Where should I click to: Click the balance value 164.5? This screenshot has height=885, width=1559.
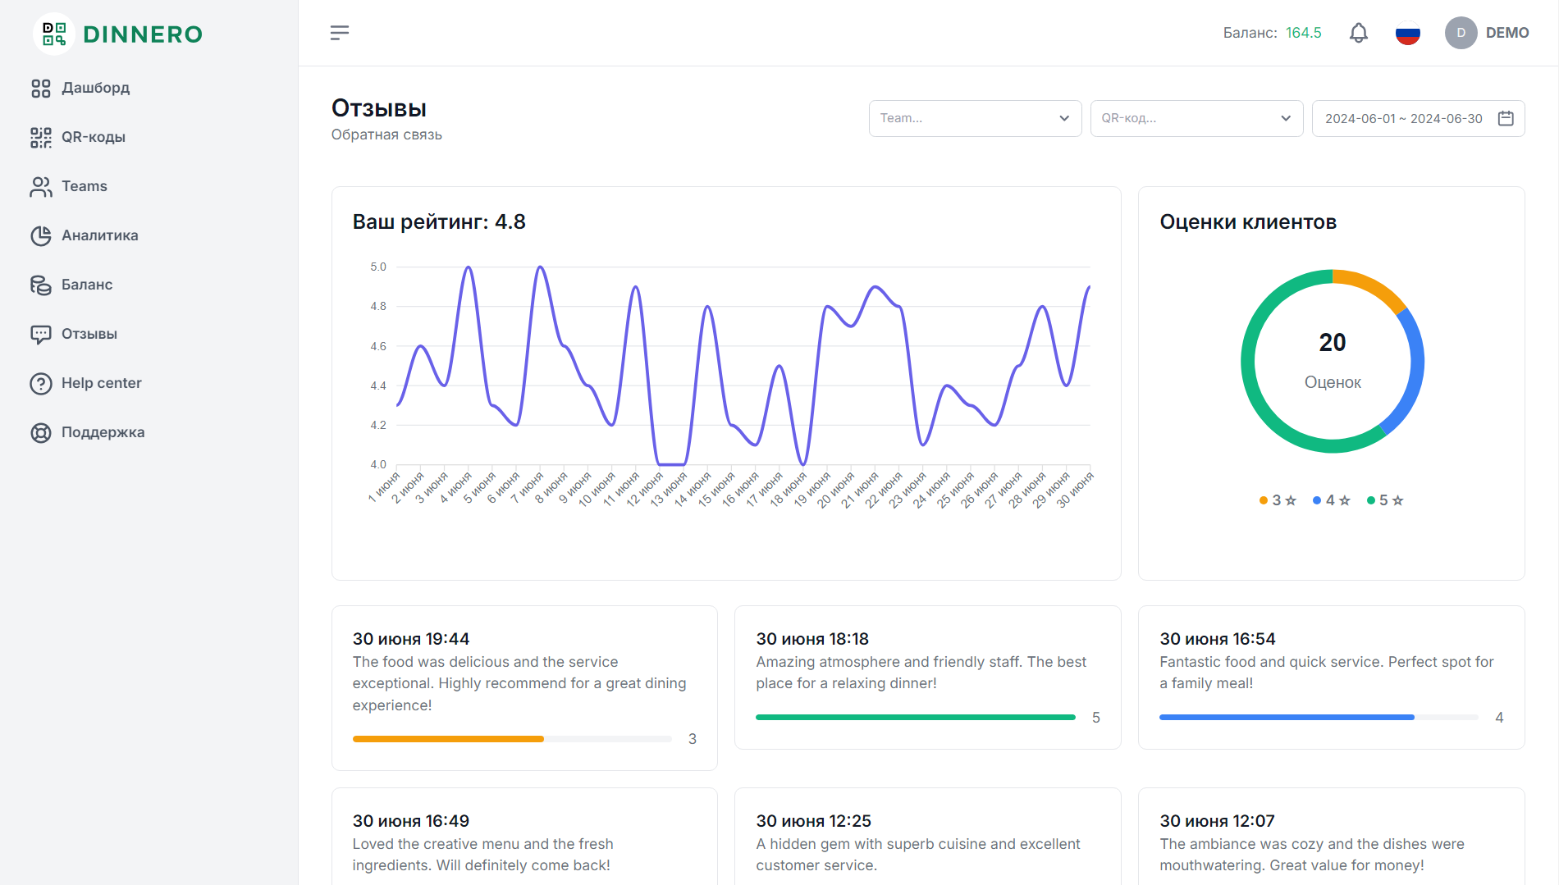coord(1304,33)
